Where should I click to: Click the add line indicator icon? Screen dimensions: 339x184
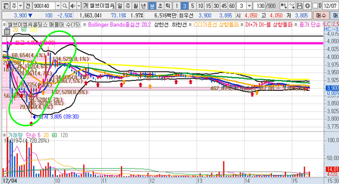tap(292, 6)
